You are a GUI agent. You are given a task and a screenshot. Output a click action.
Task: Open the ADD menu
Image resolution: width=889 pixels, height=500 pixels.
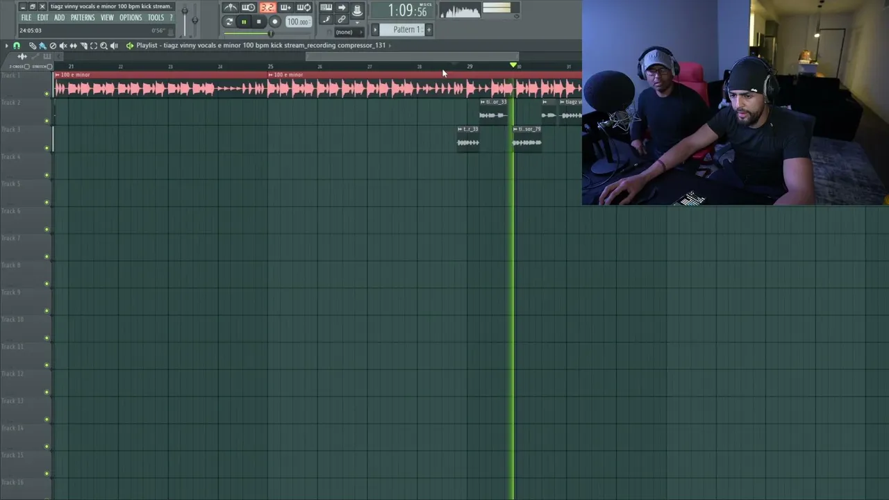point(59,18)
